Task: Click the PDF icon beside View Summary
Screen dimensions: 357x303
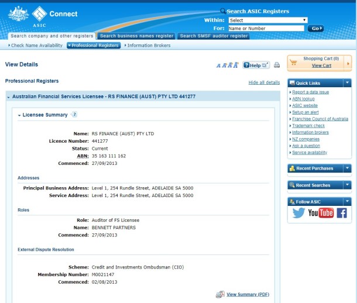Action: pyautogui.click(x=220, y=294)
